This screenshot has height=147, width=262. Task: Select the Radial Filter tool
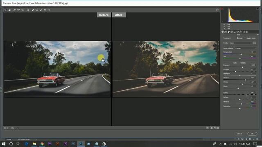click(49, 10)
